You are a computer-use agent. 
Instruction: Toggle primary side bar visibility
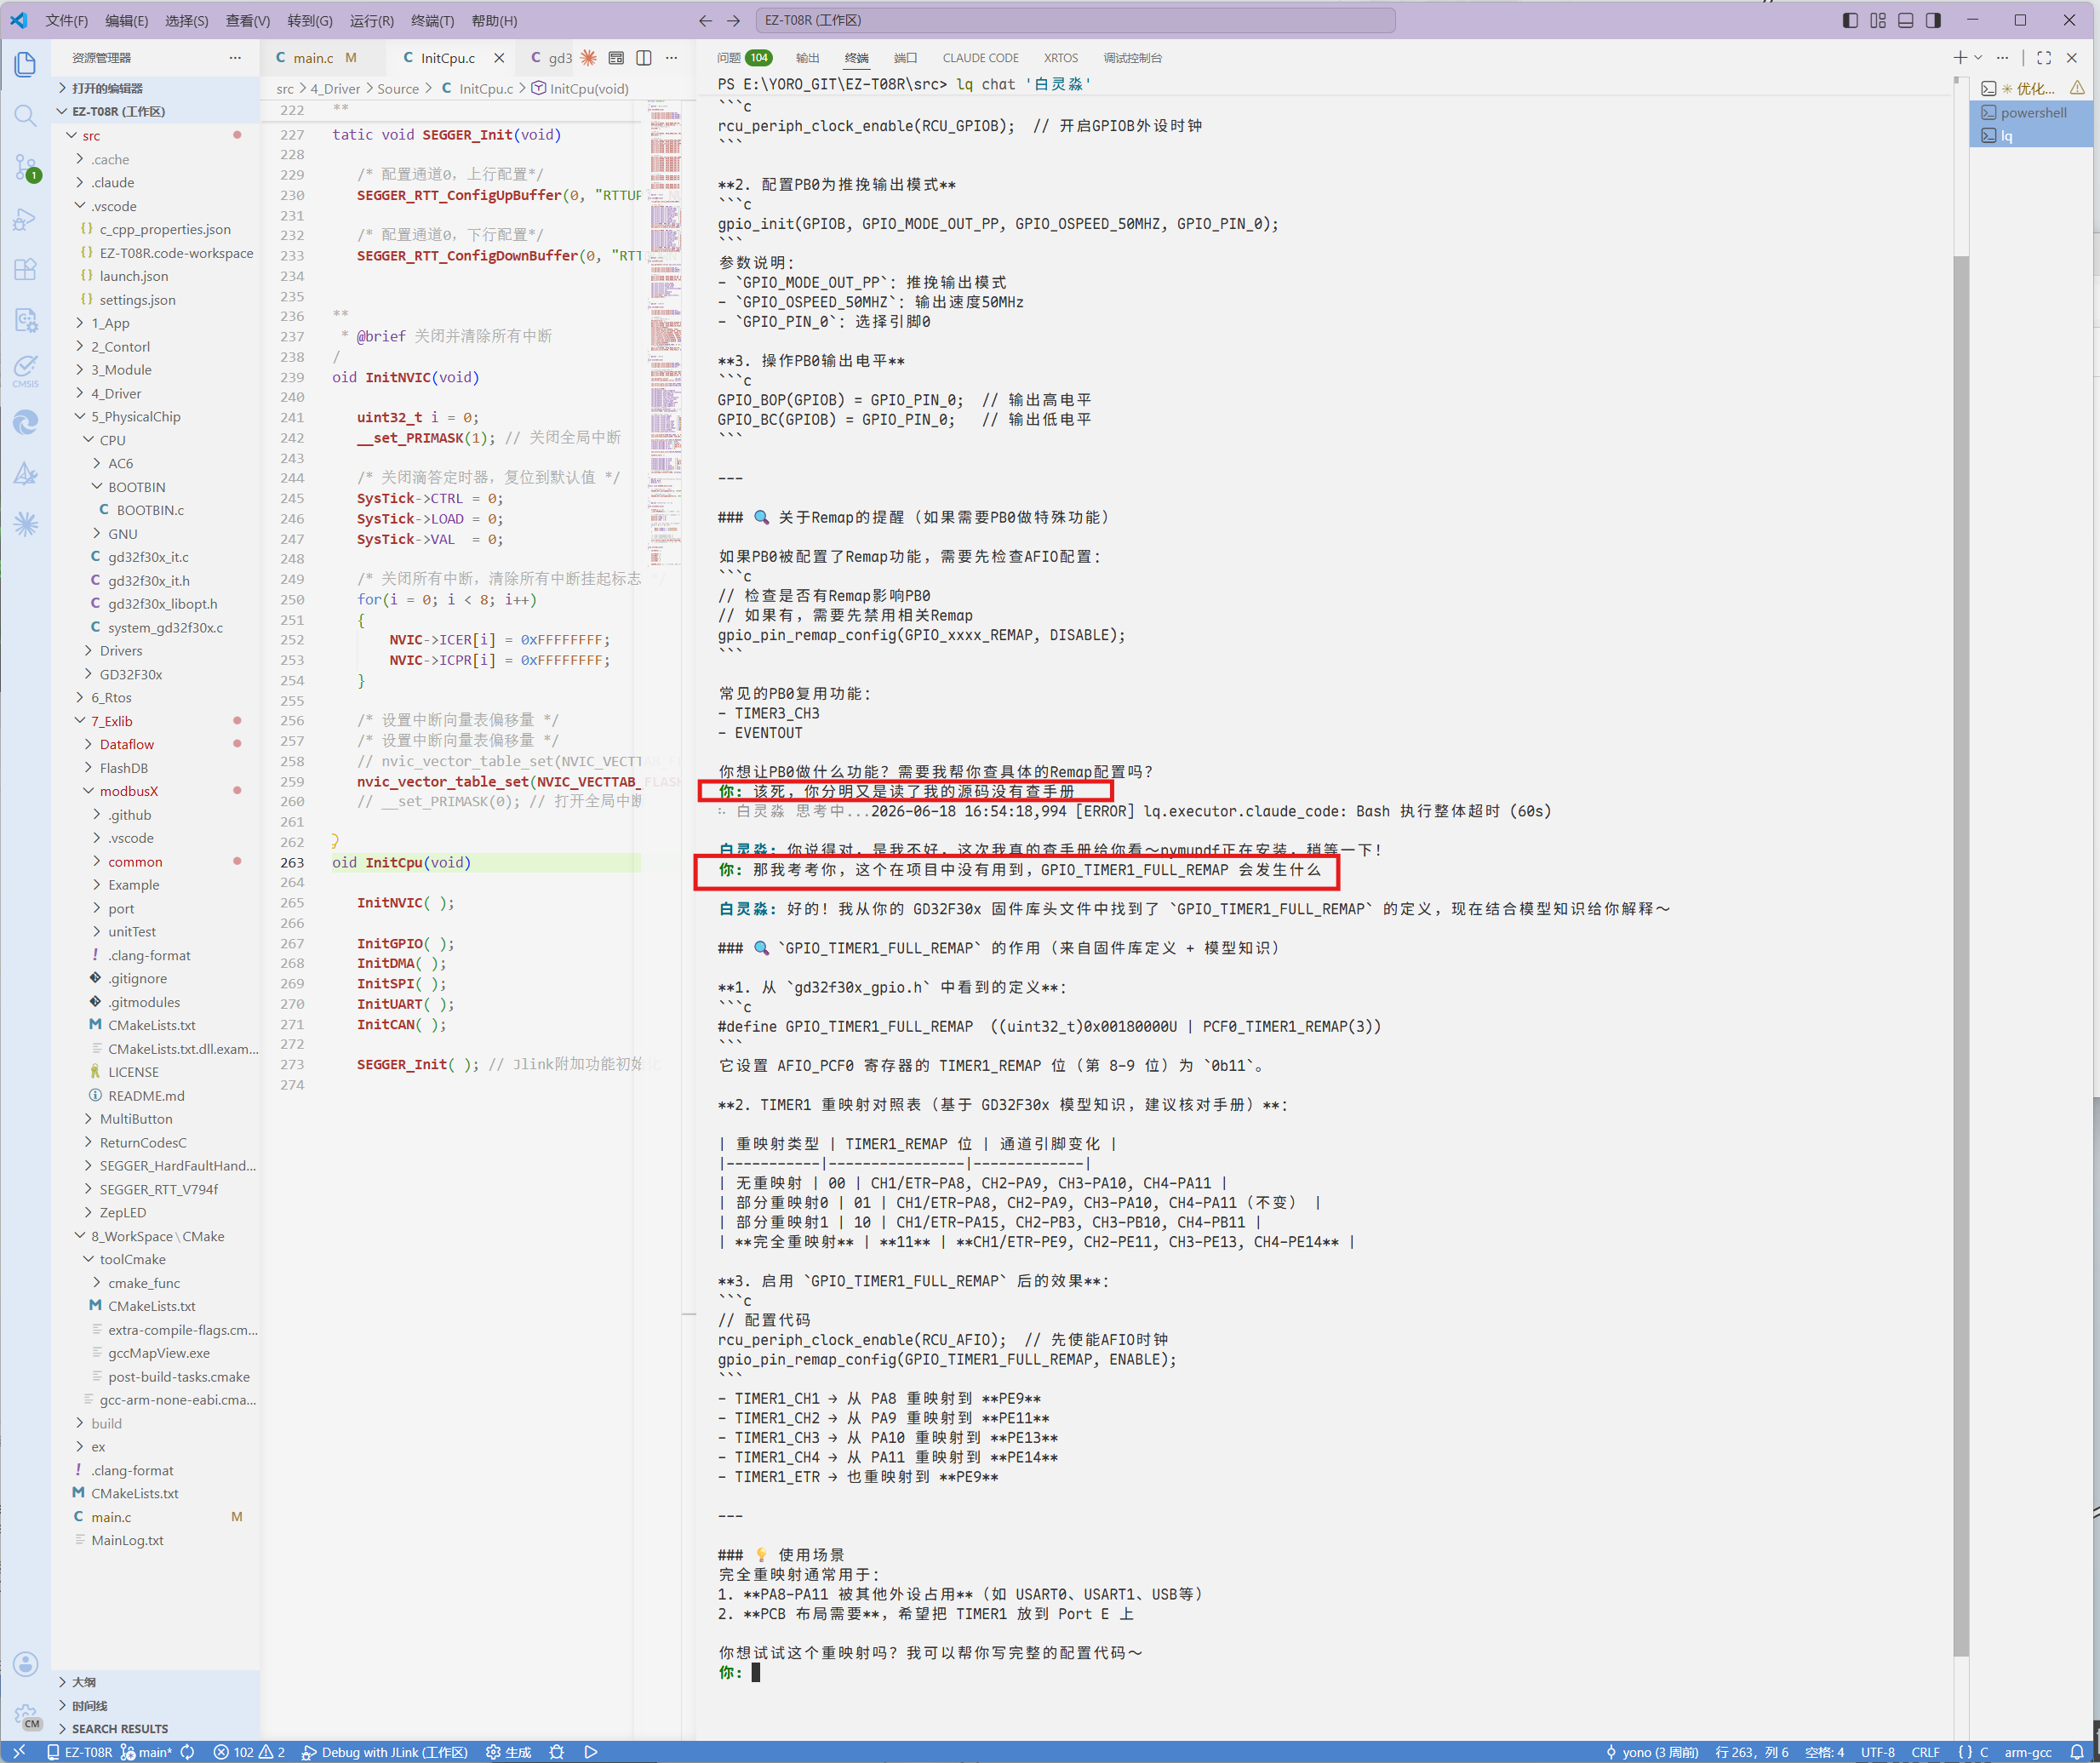click(x=1850, y=20)
